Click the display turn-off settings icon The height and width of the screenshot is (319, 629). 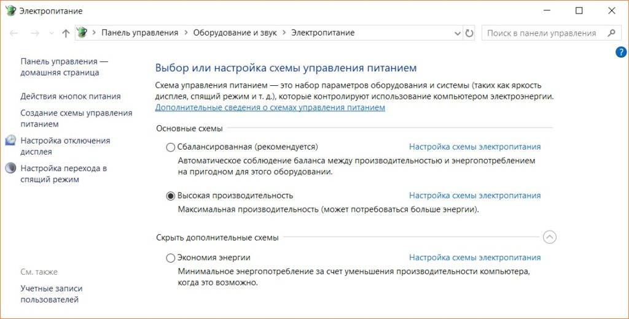[10, 141]
